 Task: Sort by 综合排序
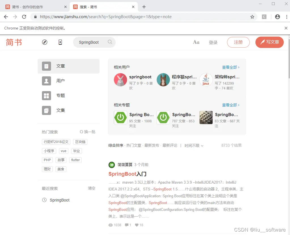click(x=116, y=146)
